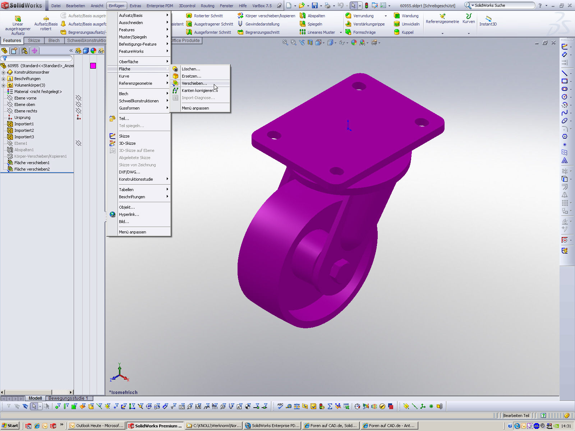Viewport: 575px width, 431px height.
Task: Collapse the feature tree panel with chevron
Action: point(71,51)
